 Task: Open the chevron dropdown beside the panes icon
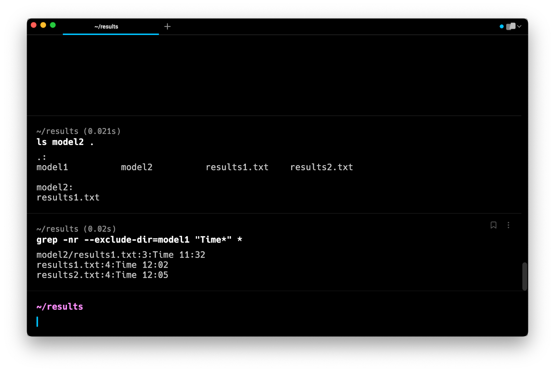tap(519, 26)
